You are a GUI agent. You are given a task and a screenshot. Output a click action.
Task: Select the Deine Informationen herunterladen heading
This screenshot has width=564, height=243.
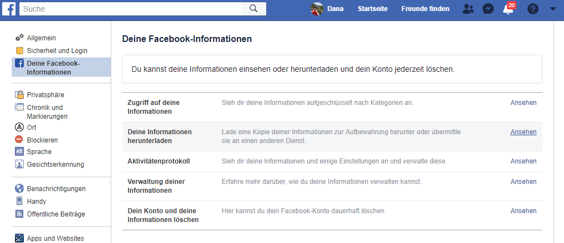160,136
